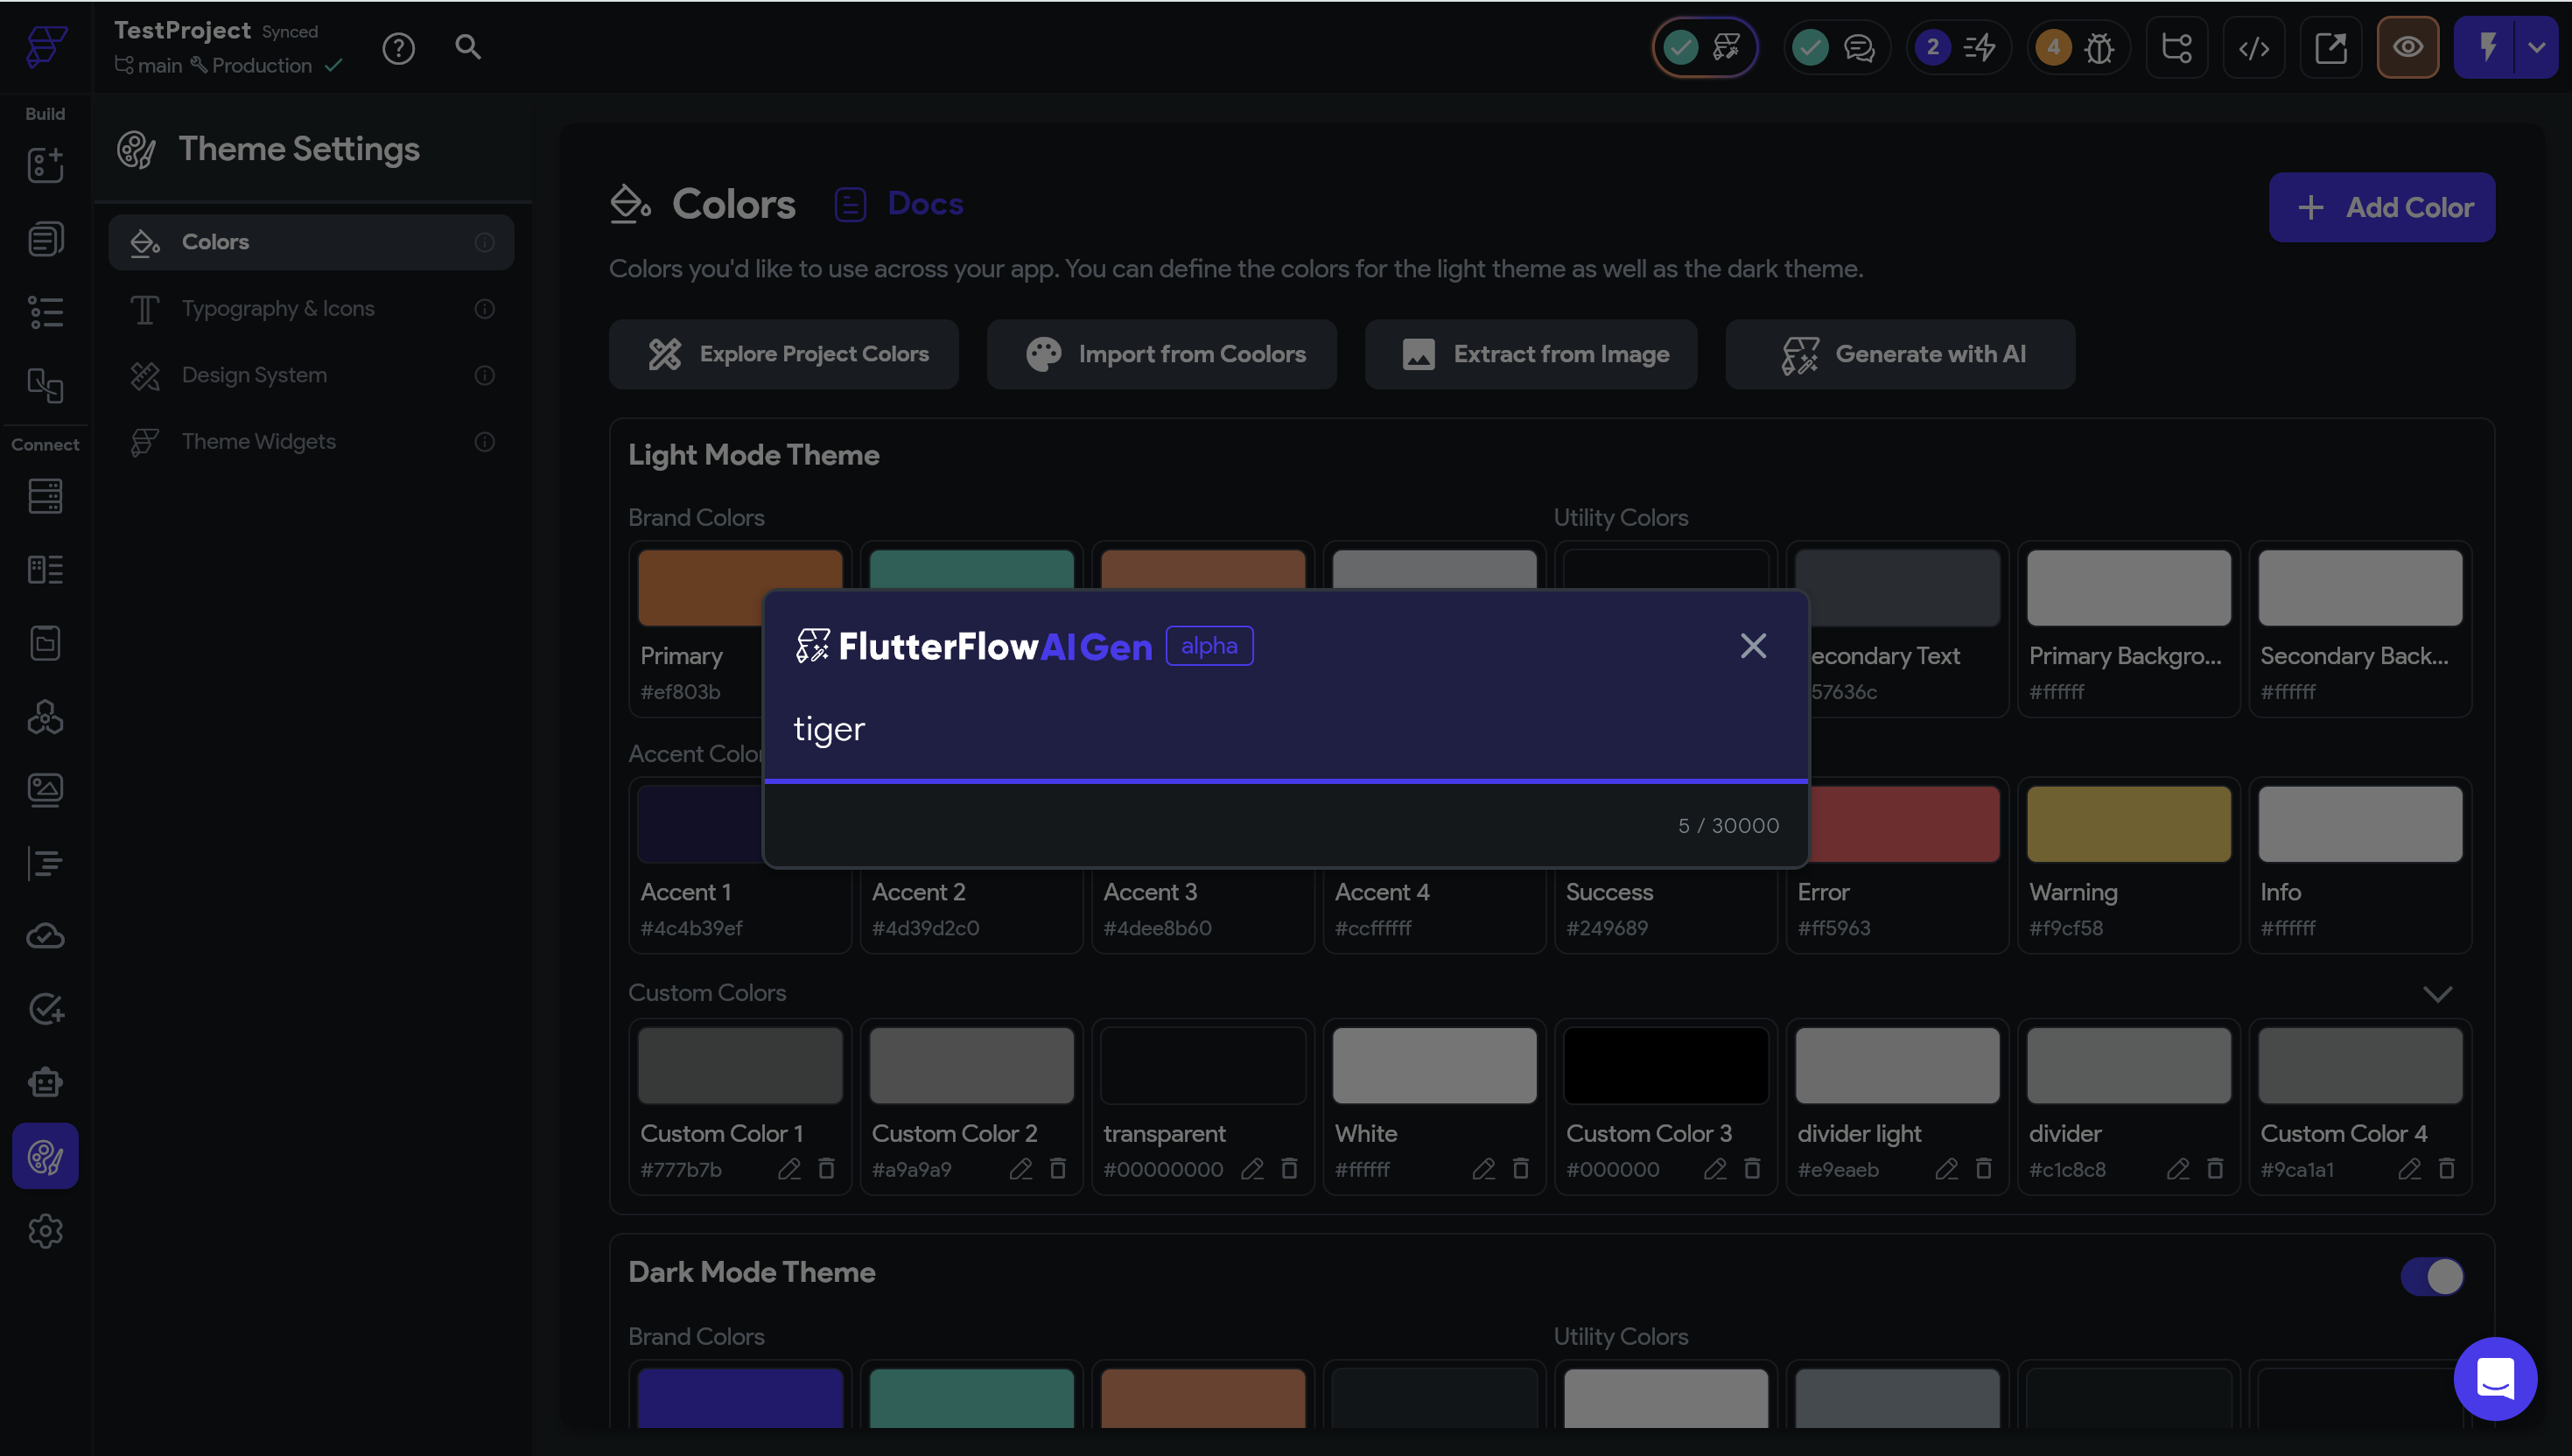The image size is (2572, 1456).
Task: Click the help question mark icon
Action: [x=398, y=48]
